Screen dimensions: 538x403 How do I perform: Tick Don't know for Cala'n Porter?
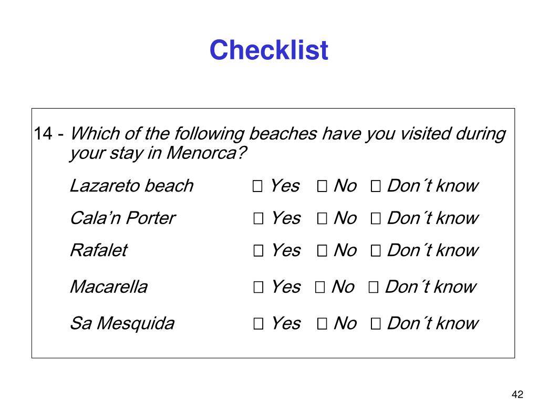(375, 218)
